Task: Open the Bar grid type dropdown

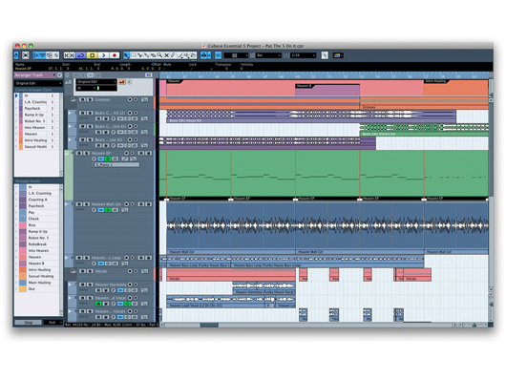Action: [268, 55]
